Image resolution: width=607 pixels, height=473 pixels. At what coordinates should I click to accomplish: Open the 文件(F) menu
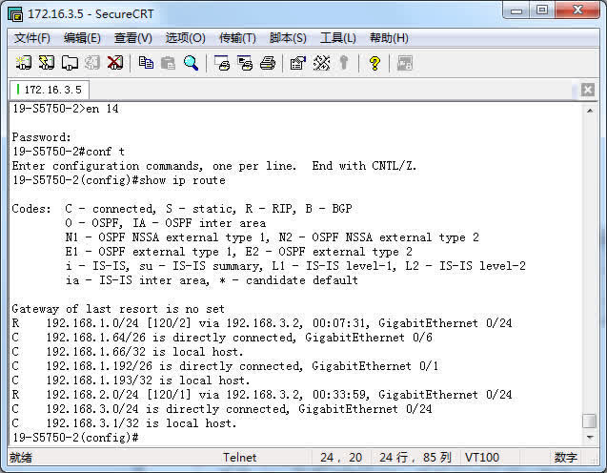coord(32,38)
